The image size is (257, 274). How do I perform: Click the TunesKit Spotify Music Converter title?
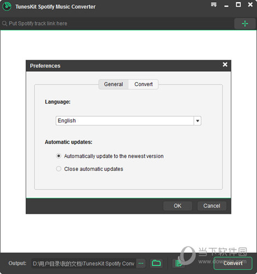55,7
